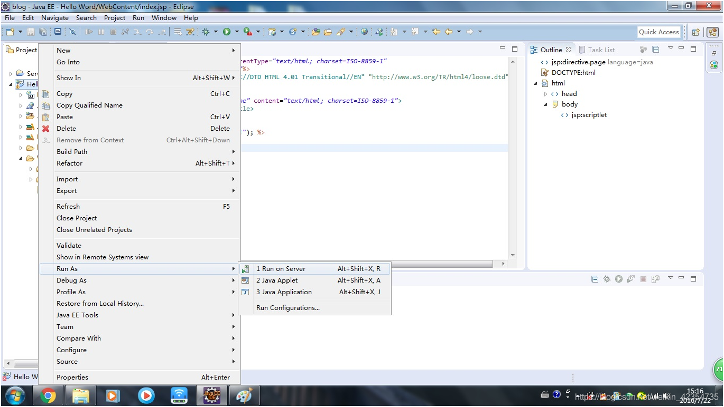Click the Quick Access search field
This screenshot has width=724, height=407.
[659, 32]
